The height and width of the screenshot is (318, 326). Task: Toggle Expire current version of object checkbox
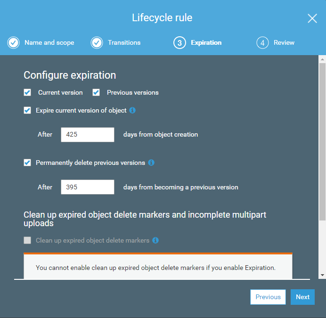(x=27, y=110)
